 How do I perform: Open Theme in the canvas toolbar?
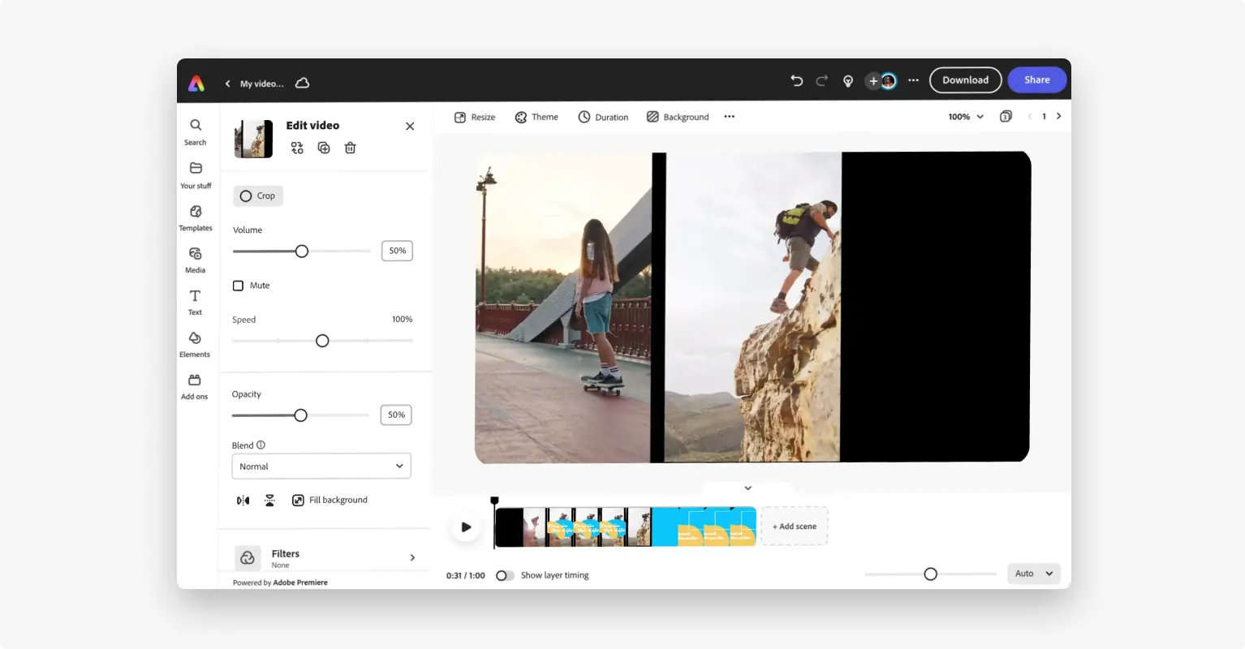coord(536,117)
